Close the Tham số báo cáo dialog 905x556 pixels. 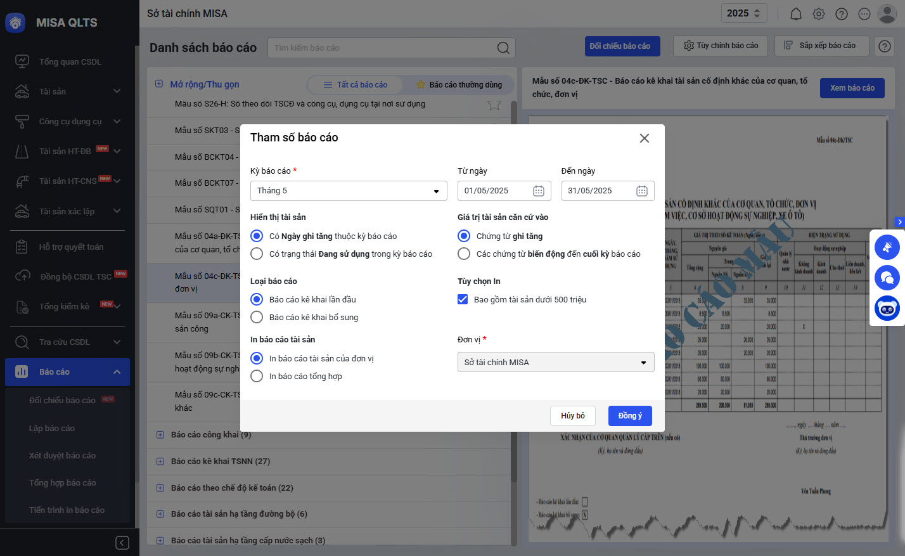(x=644, y=138)
